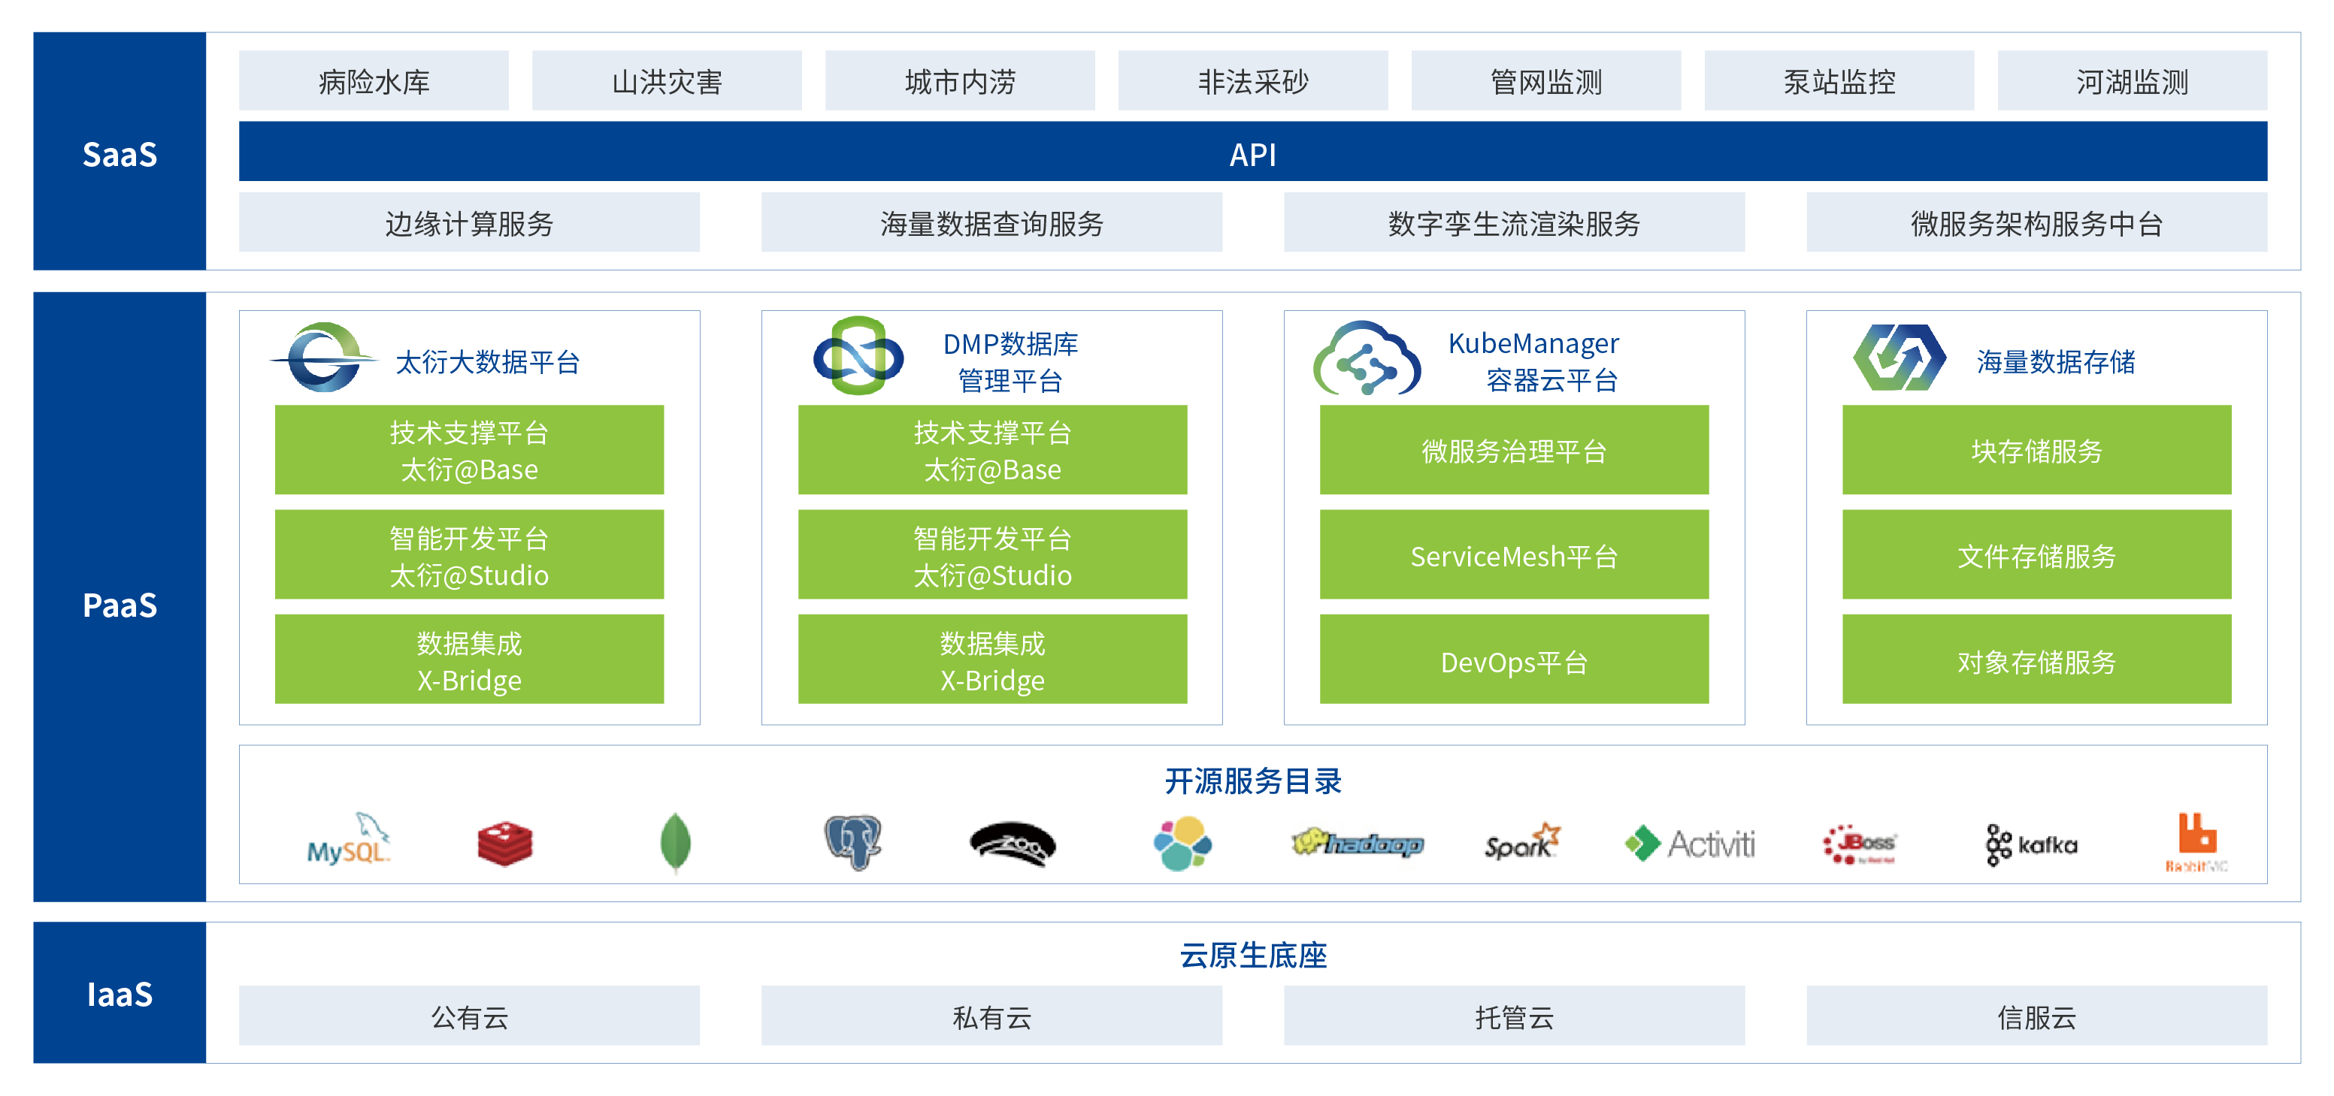The width and height of the screenshot is (2334, 1096).
Task: Select 文件存储服务
Action: pyautogui.click(x=2037, y=554)
